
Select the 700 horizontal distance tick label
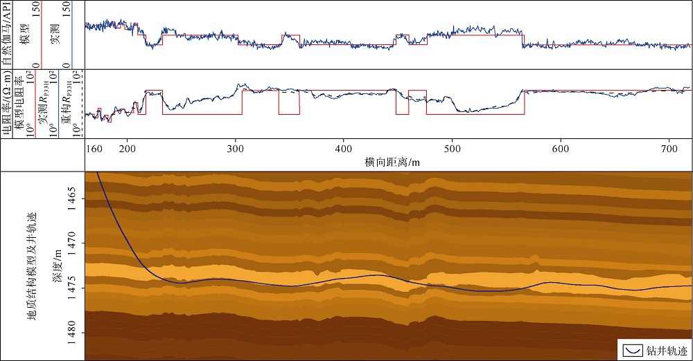click(x=669, y=149)
